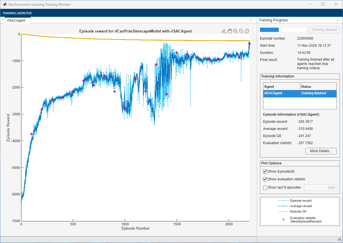
Task: Open the Training Progress panel options menu
Action: click(338, 20)
